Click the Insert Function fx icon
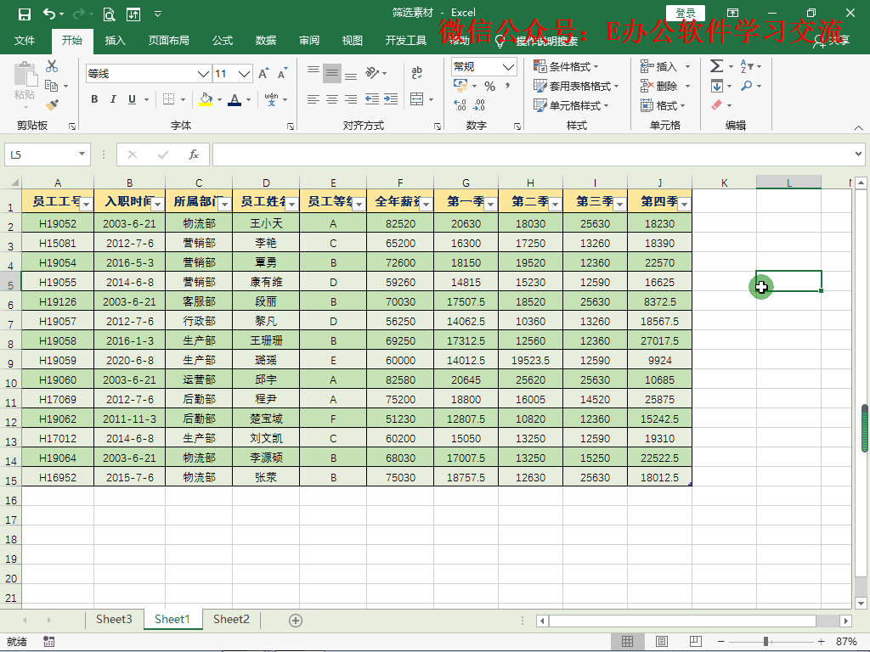The width and height of the screenshot is (870, 652). point(193,155)
